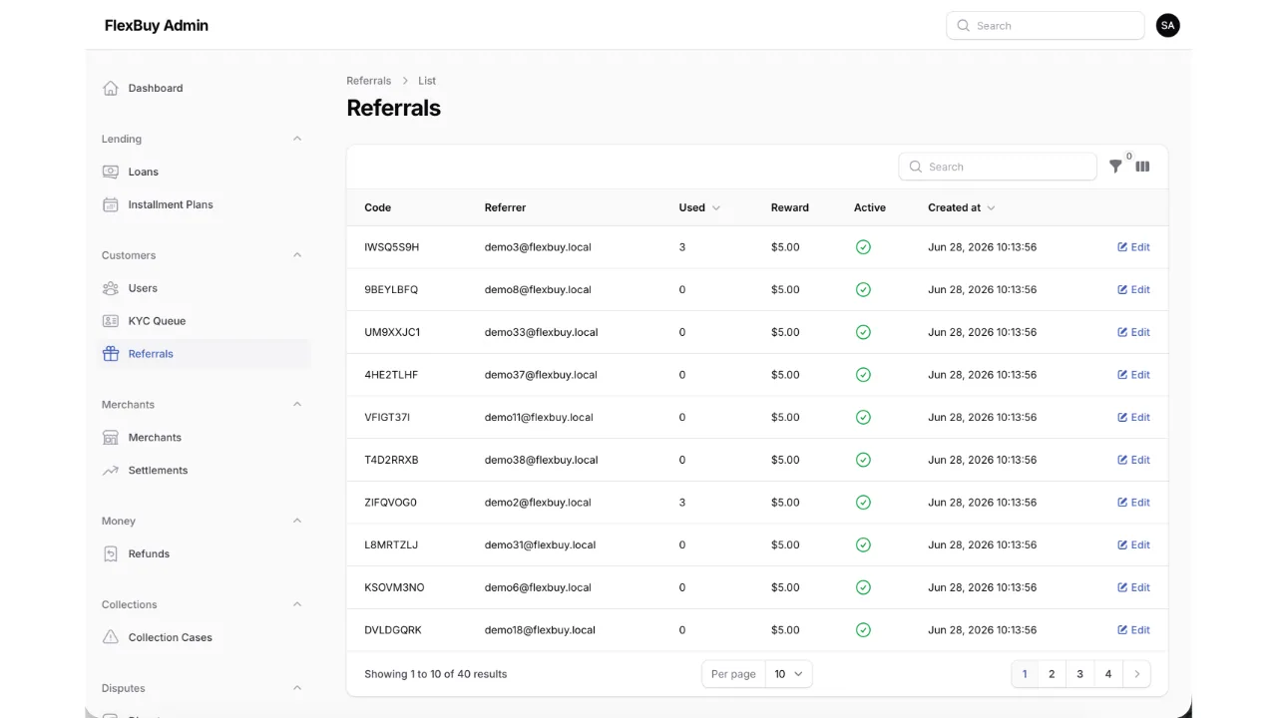Open the table filter funnel icon
Image resolution: width=1277 pixels, height=718 pixels.
pyautogui.click(x=1116, y=167)
